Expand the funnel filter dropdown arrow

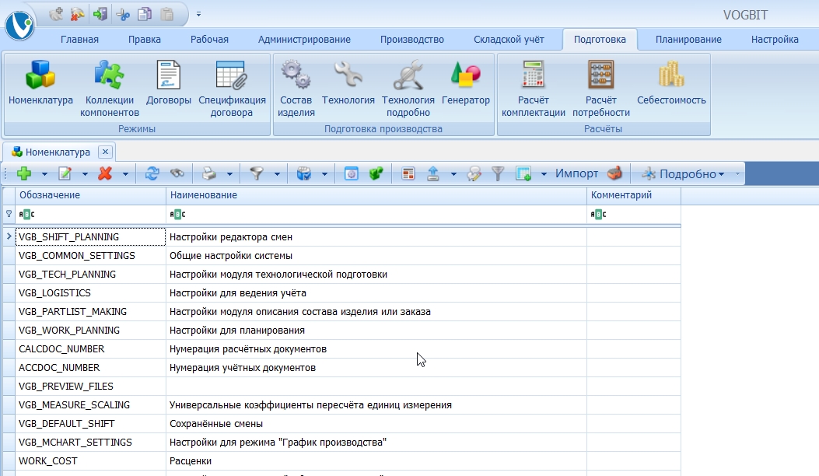[277, 174]
